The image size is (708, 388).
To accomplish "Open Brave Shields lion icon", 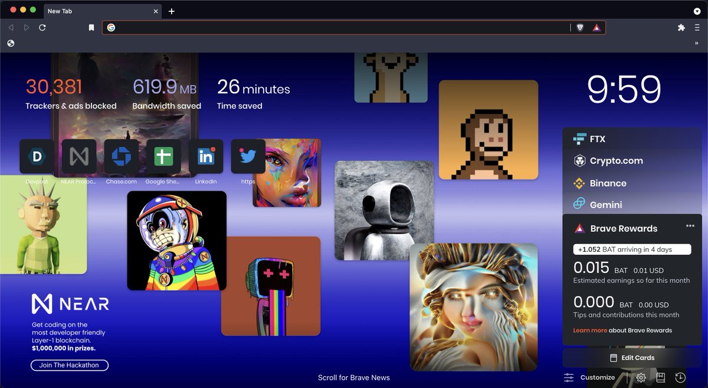I will click(581, 28).
